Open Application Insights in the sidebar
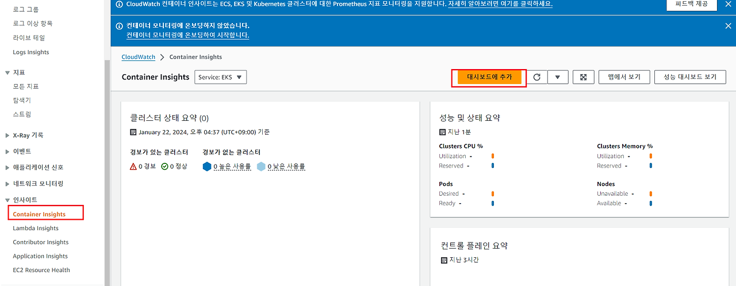 40,256
